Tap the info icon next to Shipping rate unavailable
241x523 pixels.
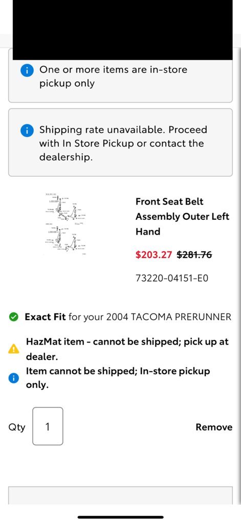tap(27, 131)
